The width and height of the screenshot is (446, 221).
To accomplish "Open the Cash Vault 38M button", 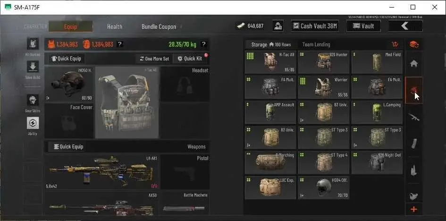I will point(315,26).
